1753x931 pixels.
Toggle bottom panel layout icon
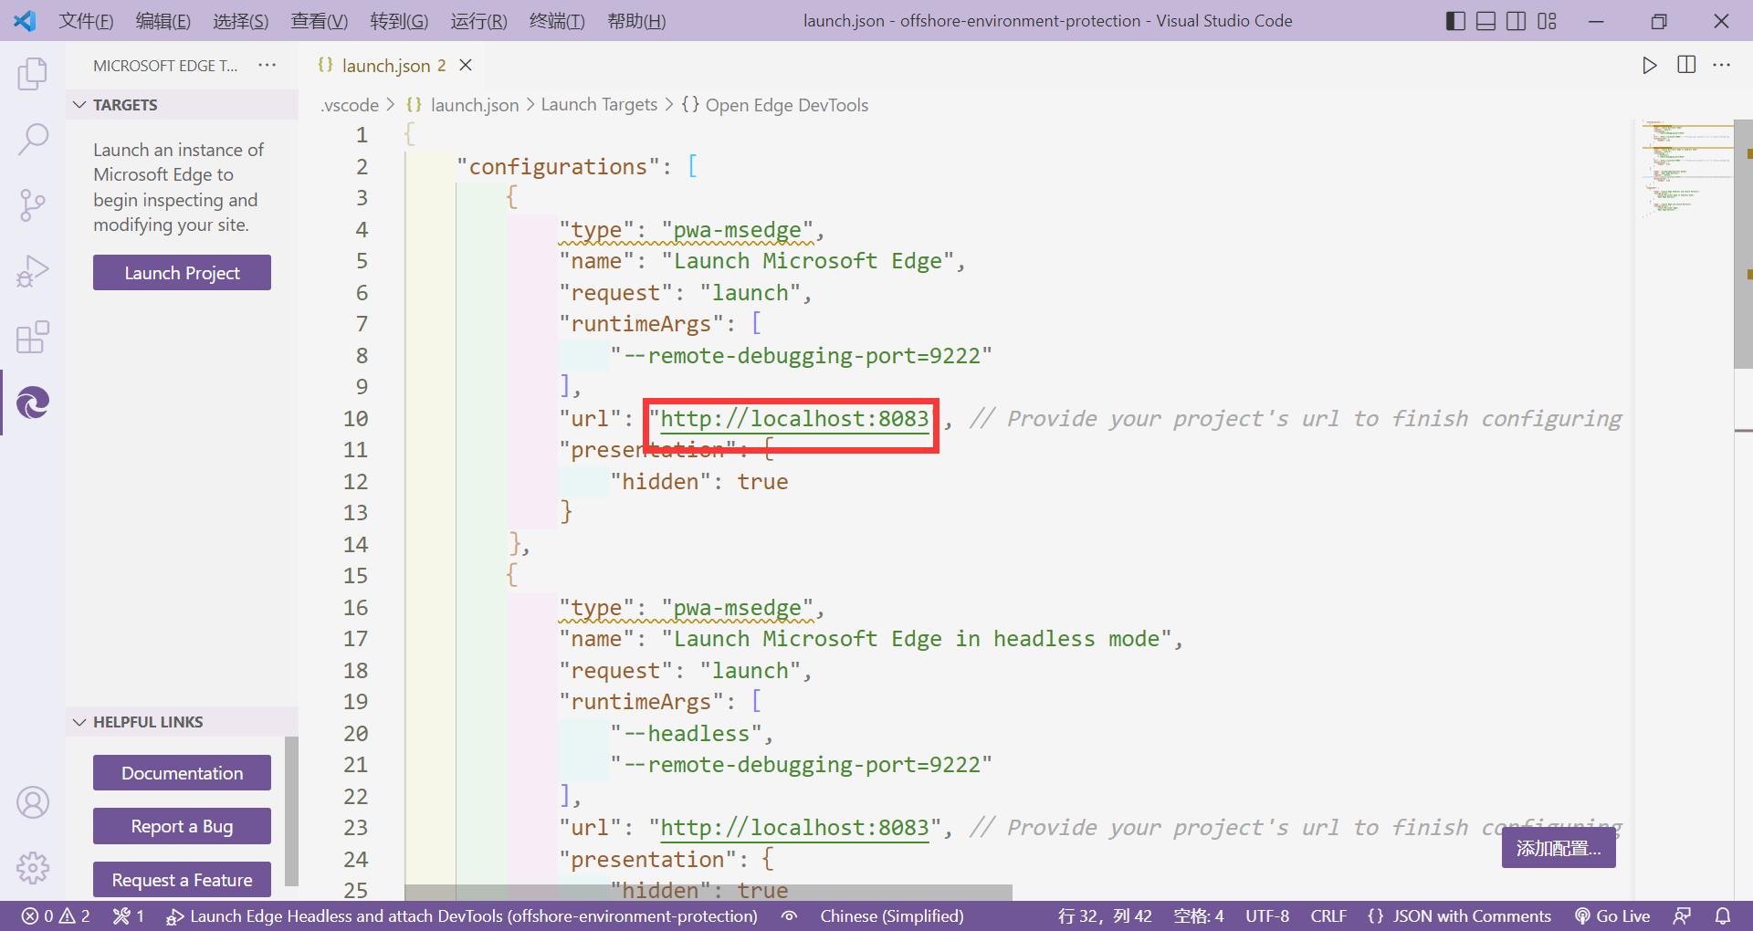(x=1485, y=21)
